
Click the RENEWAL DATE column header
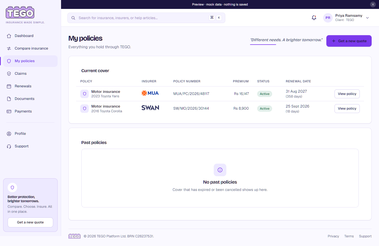[298, 81]
